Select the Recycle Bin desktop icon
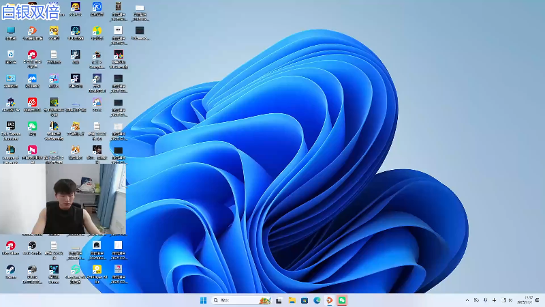The height and width of the screenshot is (307, 545). tap(10, 55)
